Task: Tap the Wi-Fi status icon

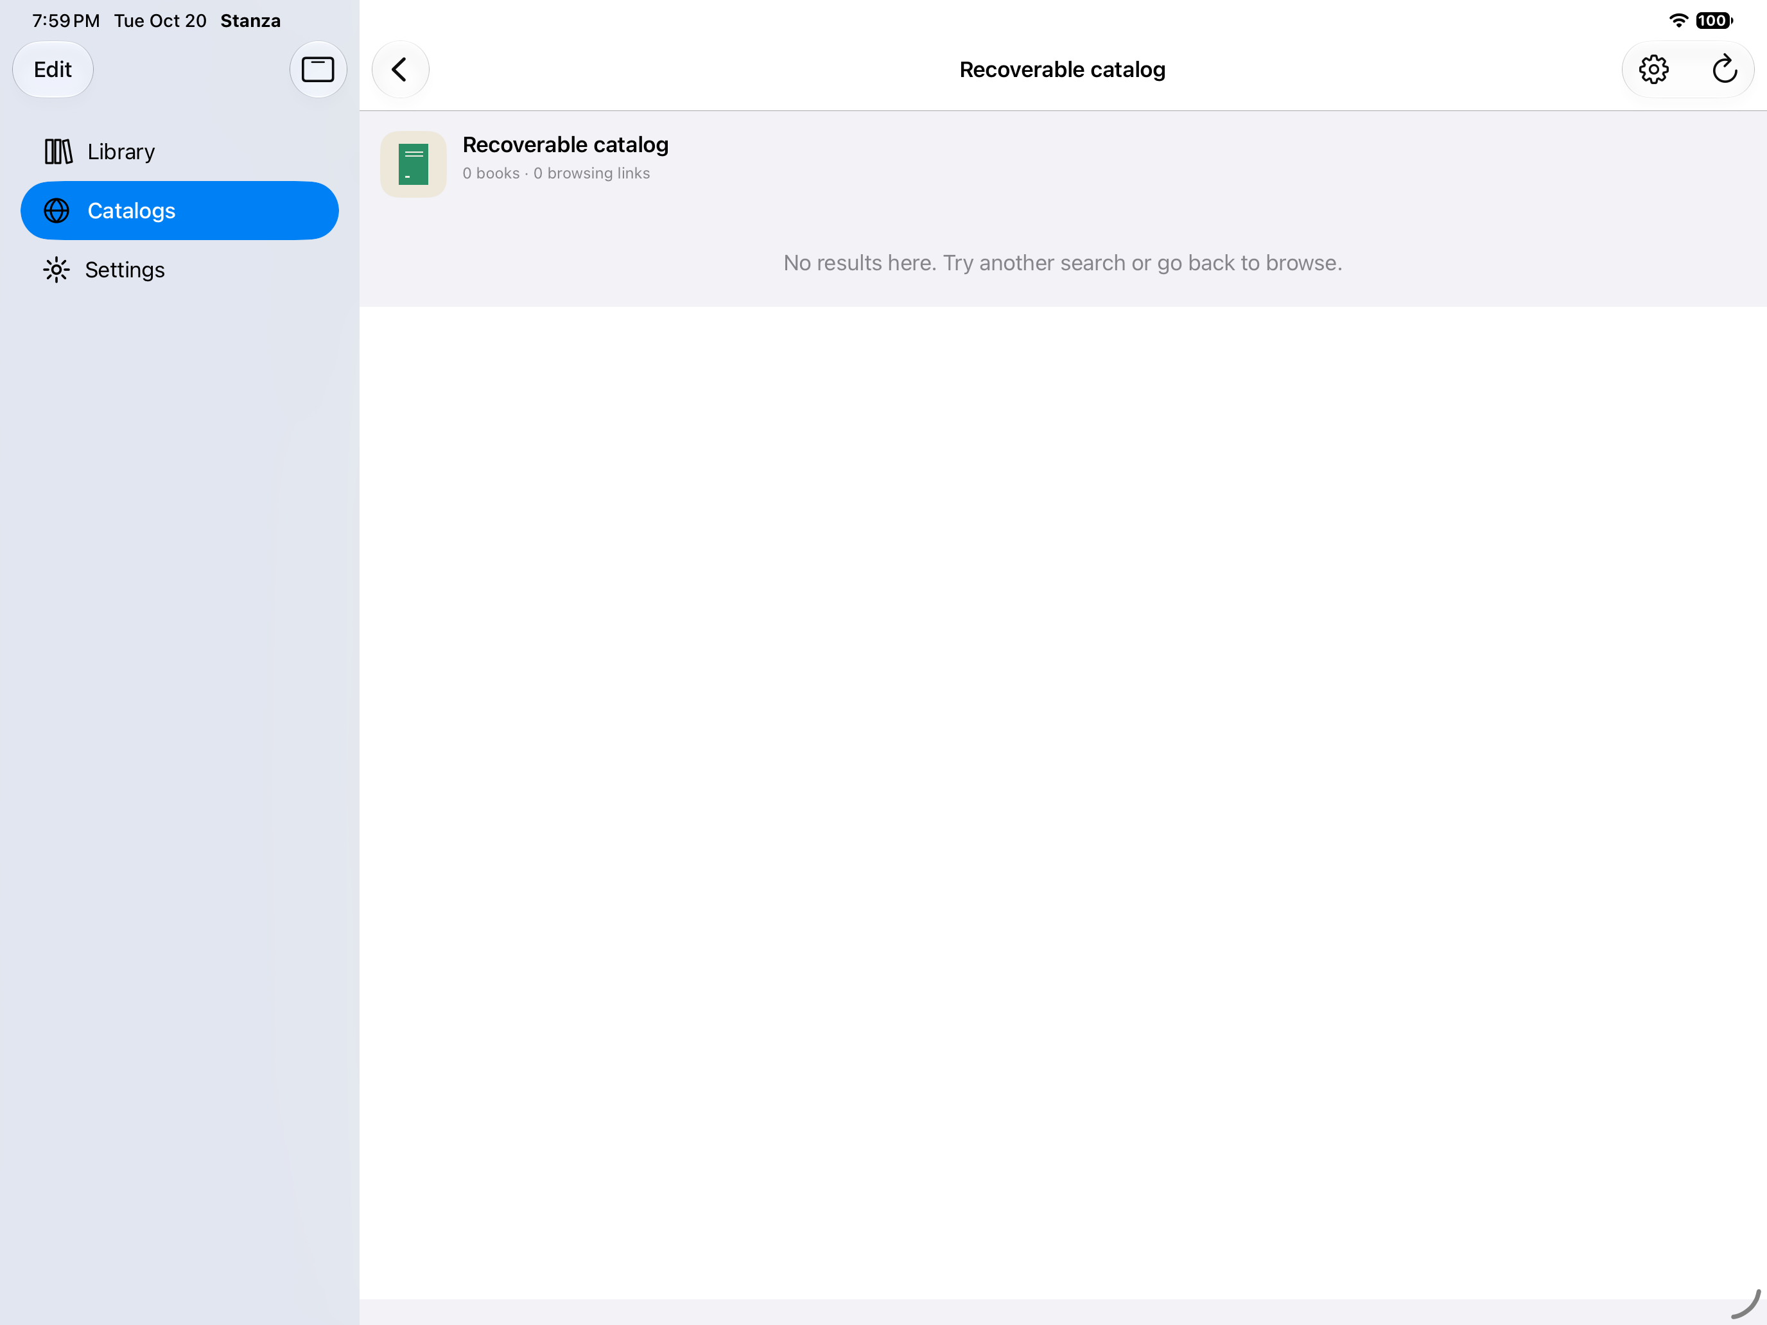Action: click(1678, 21)
